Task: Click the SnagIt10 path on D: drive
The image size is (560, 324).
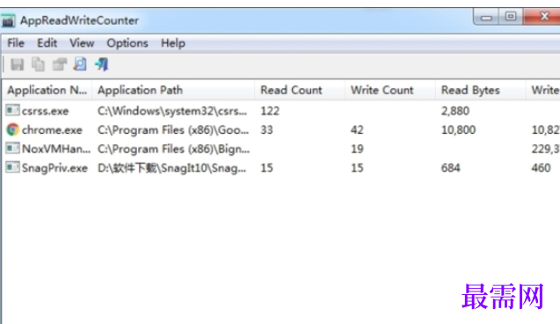Action: tap(171, 167)
